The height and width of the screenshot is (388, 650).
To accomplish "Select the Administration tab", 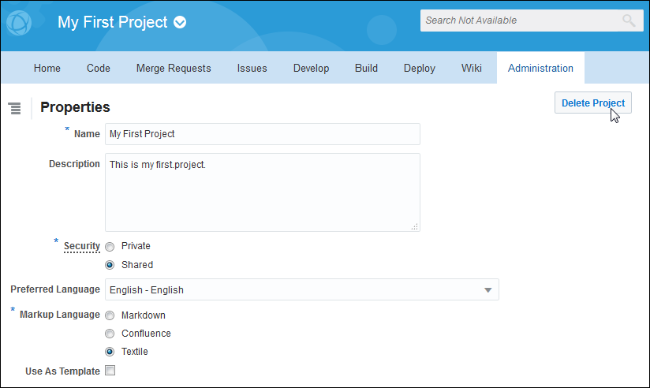I will pos(540,68).
